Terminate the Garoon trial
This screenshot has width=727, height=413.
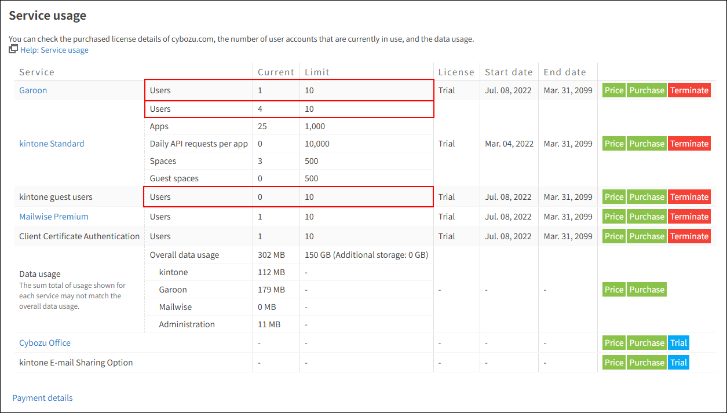(689, 90)
